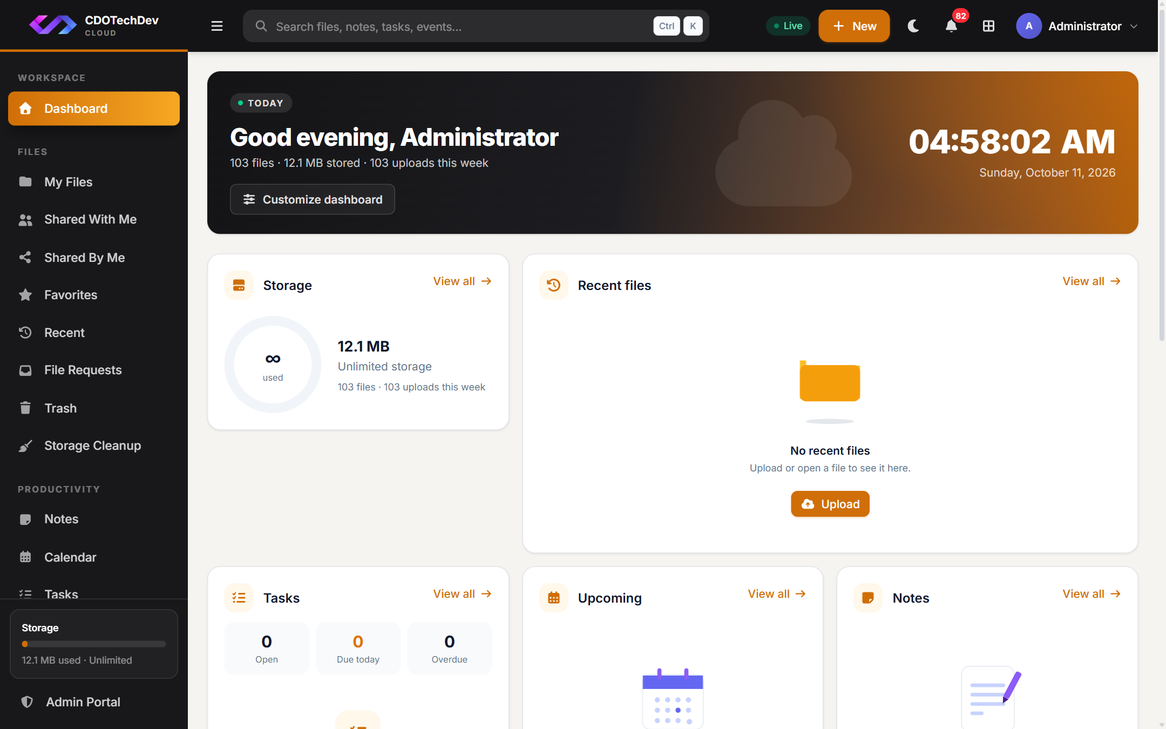
Task: Click the Admin Portal shield icon
Action: point(27,701)
